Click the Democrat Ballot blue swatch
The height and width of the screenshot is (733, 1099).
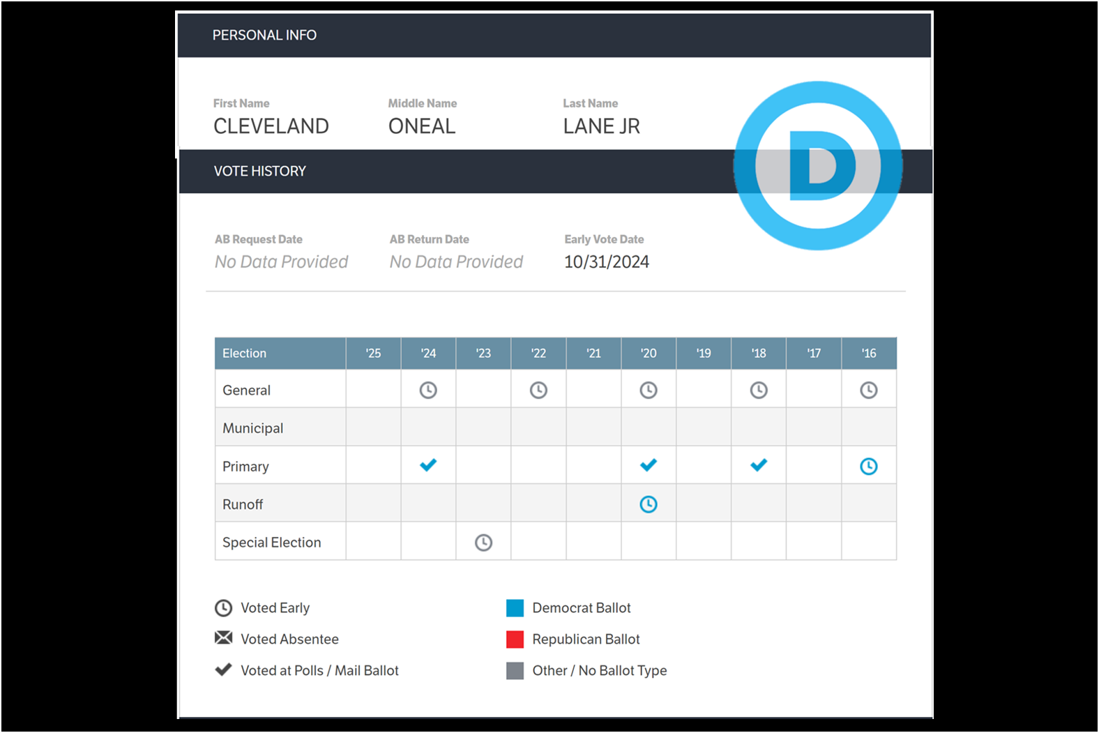coord(515,608)
